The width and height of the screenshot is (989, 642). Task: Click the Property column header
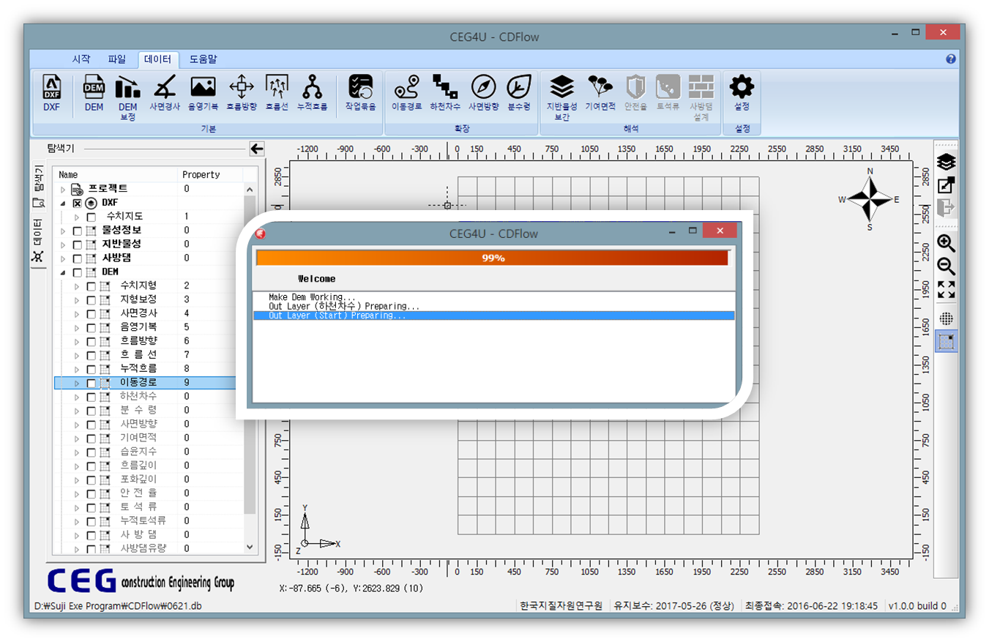click(x=211, y=175)
